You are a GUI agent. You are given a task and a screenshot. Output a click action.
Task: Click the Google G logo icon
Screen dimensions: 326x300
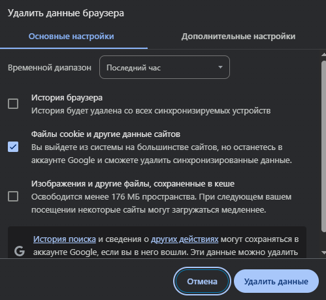(20, 251)
